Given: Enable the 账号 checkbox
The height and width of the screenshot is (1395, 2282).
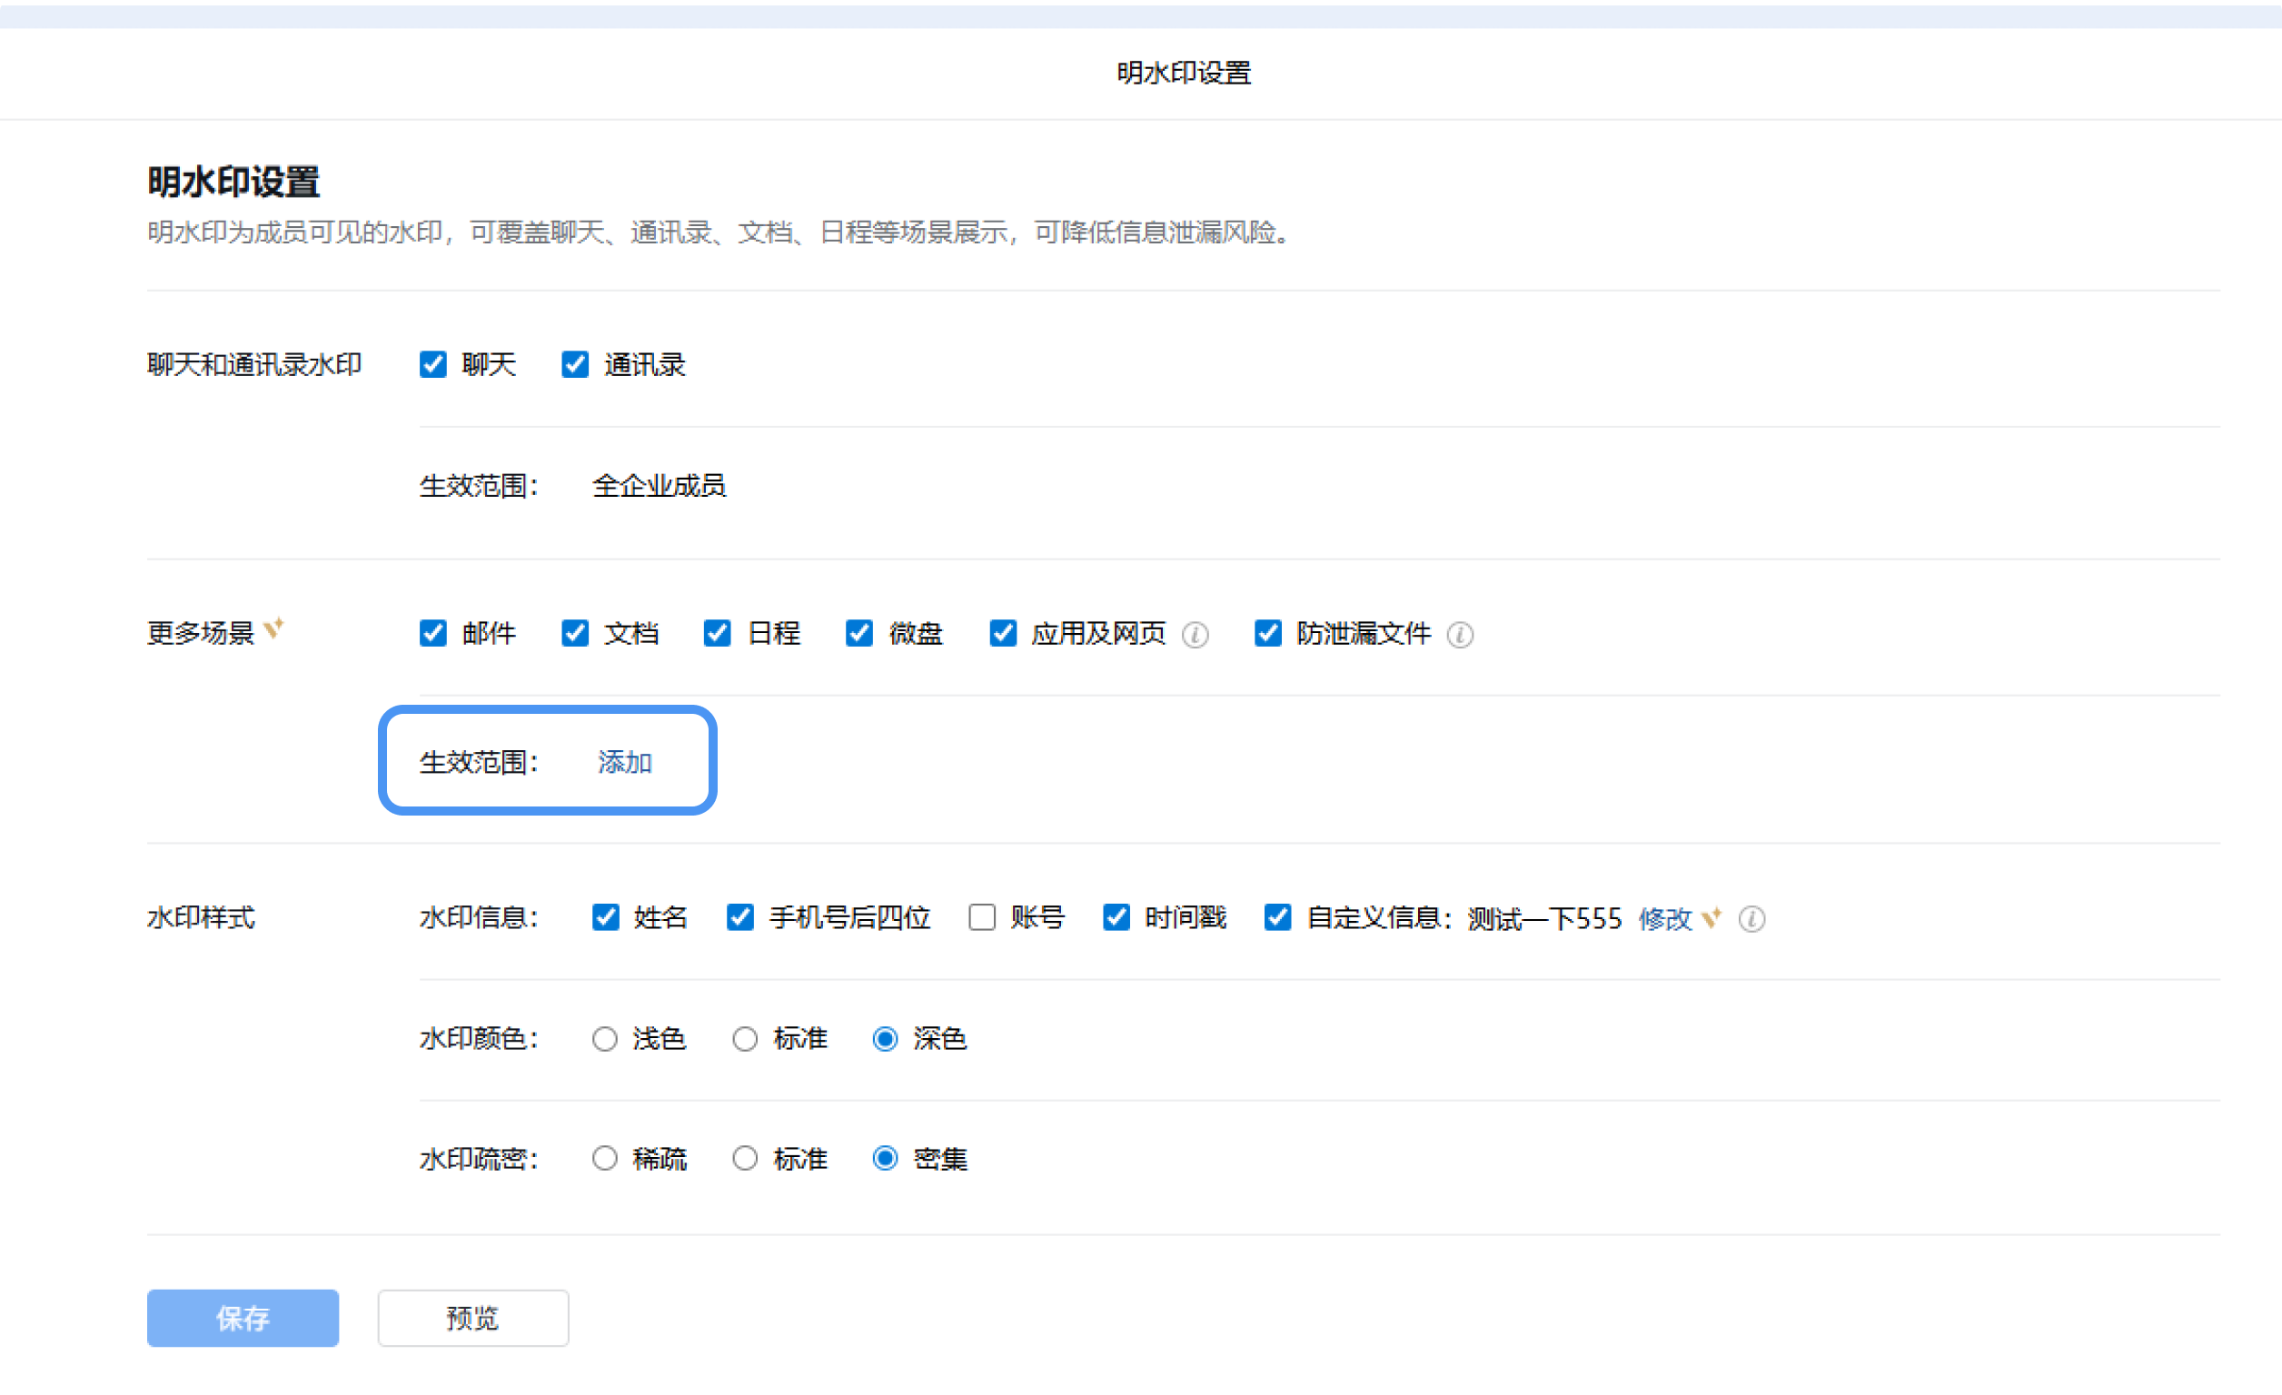Looking at the screenshot, I should coord(982,917).
